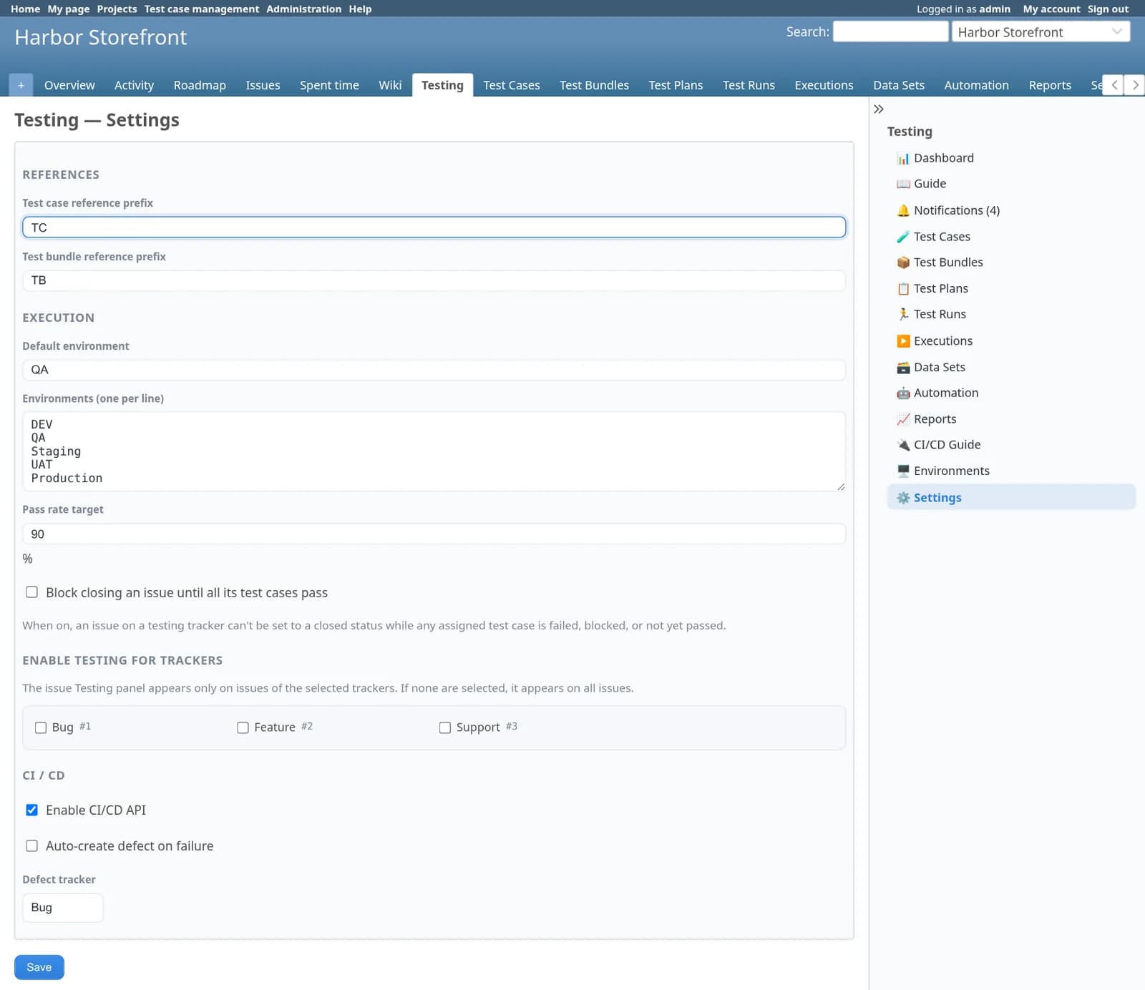The width and height of the screenshot is (1145, 990).
Task: Enable auto-create defect on failure
Action: [x=31, y=846]
